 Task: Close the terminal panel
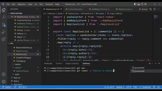(x=159, y=63)
